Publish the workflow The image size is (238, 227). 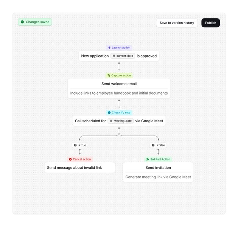pos(210,23)
